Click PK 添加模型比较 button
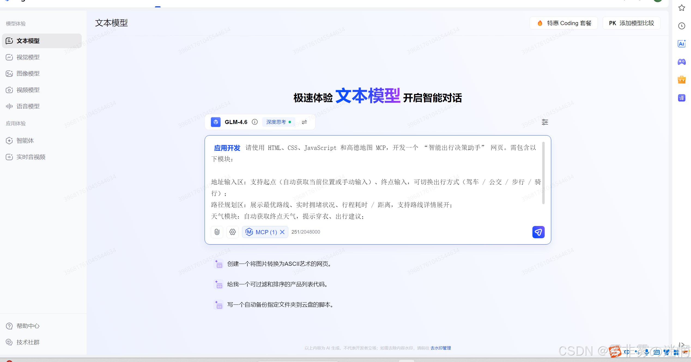 [631, 23]
